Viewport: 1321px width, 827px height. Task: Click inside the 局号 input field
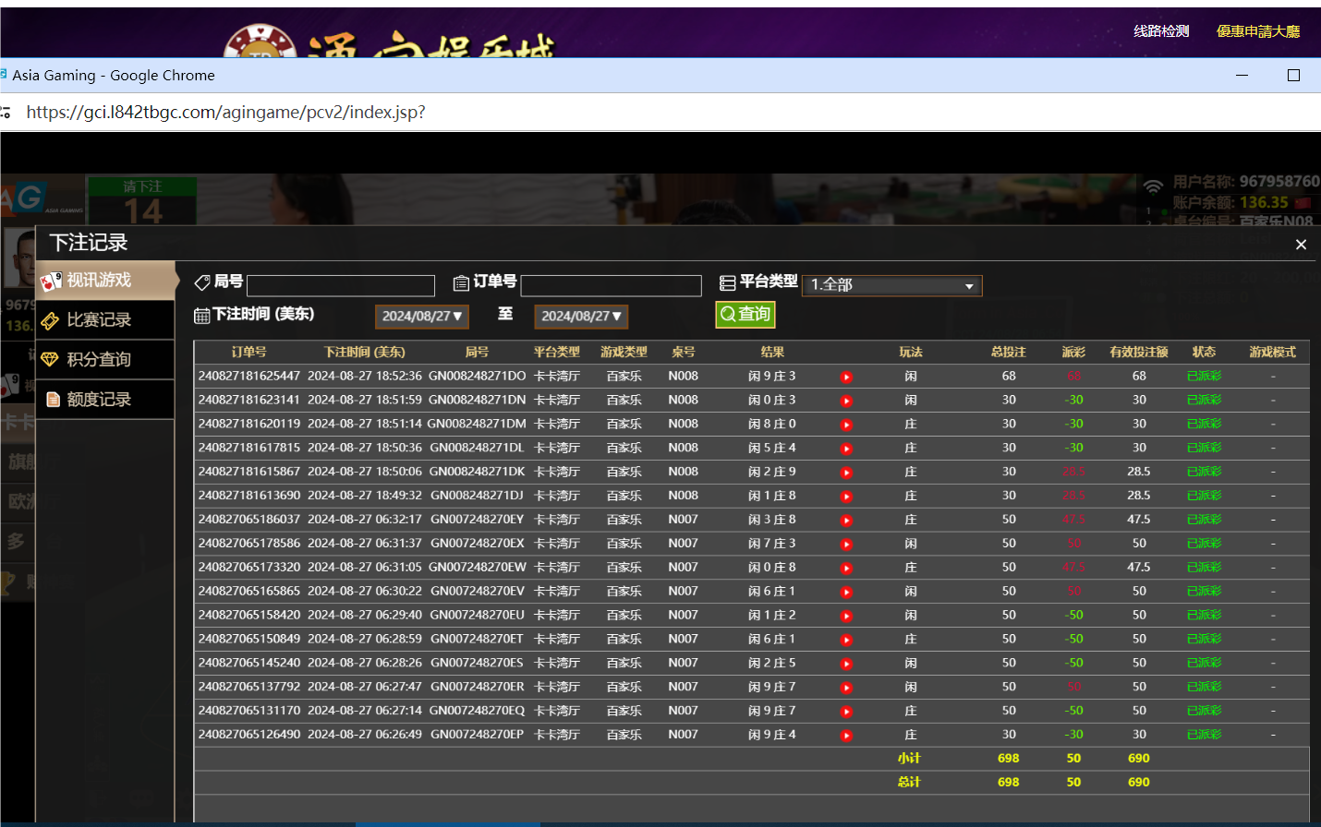(x=341, y=285)
